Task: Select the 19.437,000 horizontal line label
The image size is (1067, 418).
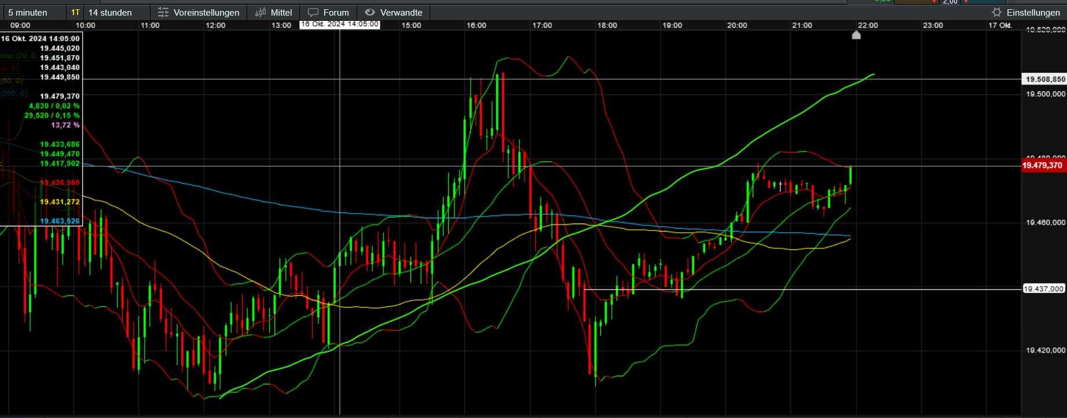Action: (x=1043, y=289)
